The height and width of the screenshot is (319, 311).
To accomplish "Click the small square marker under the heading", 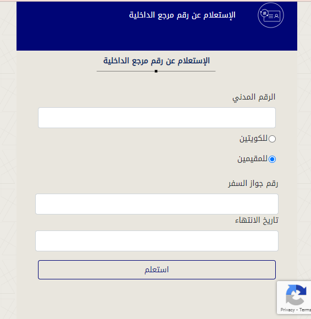I will point(156,71).
